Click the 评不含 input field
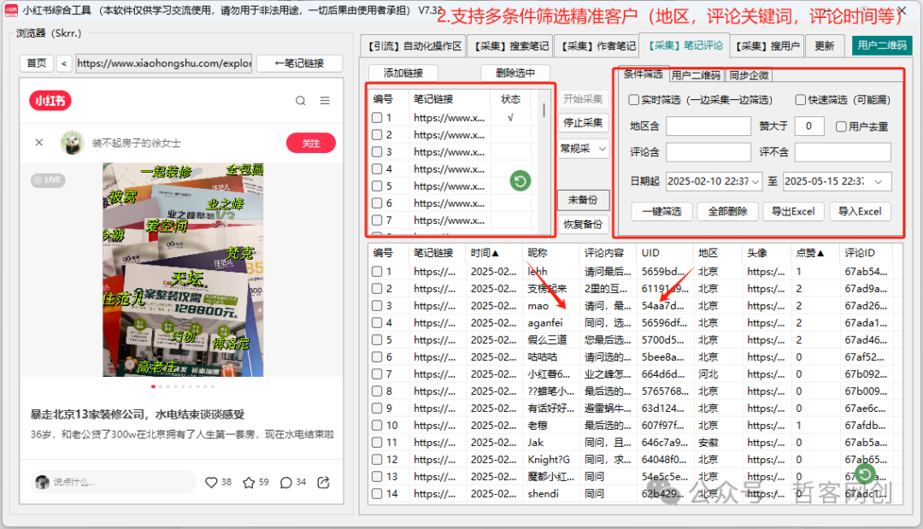This screenshot has width=923, height=529. 843,152
